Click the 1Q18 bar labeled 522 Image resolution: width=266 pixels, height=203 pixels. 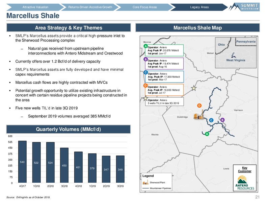point(36,162)
